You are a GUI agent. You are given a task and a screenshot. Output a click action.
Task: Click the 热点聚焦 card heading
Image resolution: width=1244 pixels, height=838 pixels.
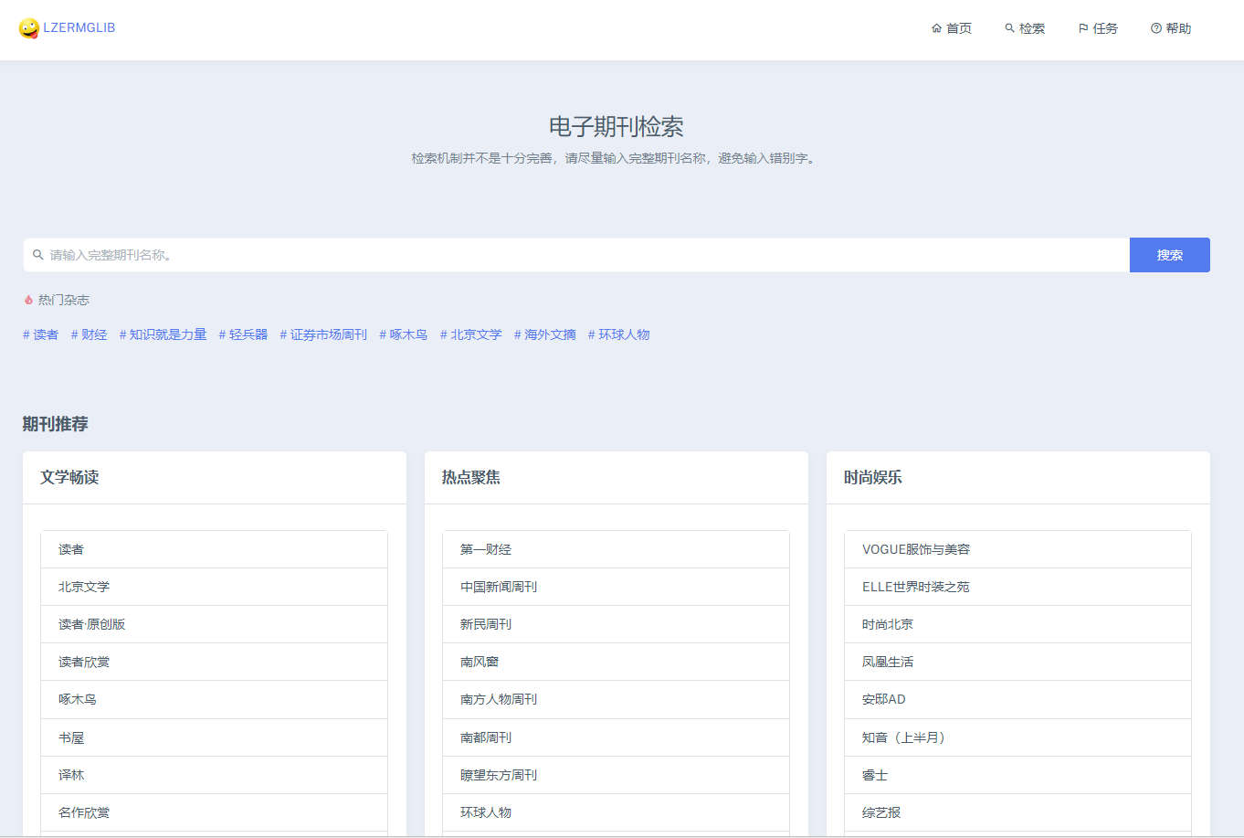coord(471,477)
